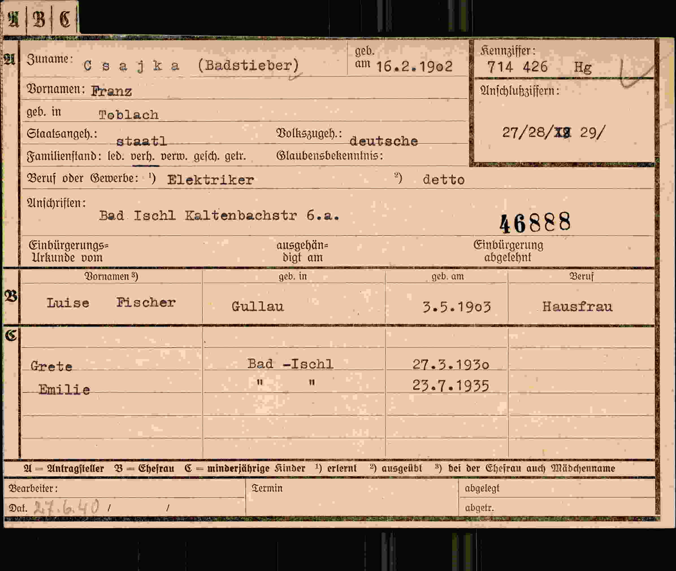Click Grete's birthplace "Bad -Ischl"

click(290, 364)
